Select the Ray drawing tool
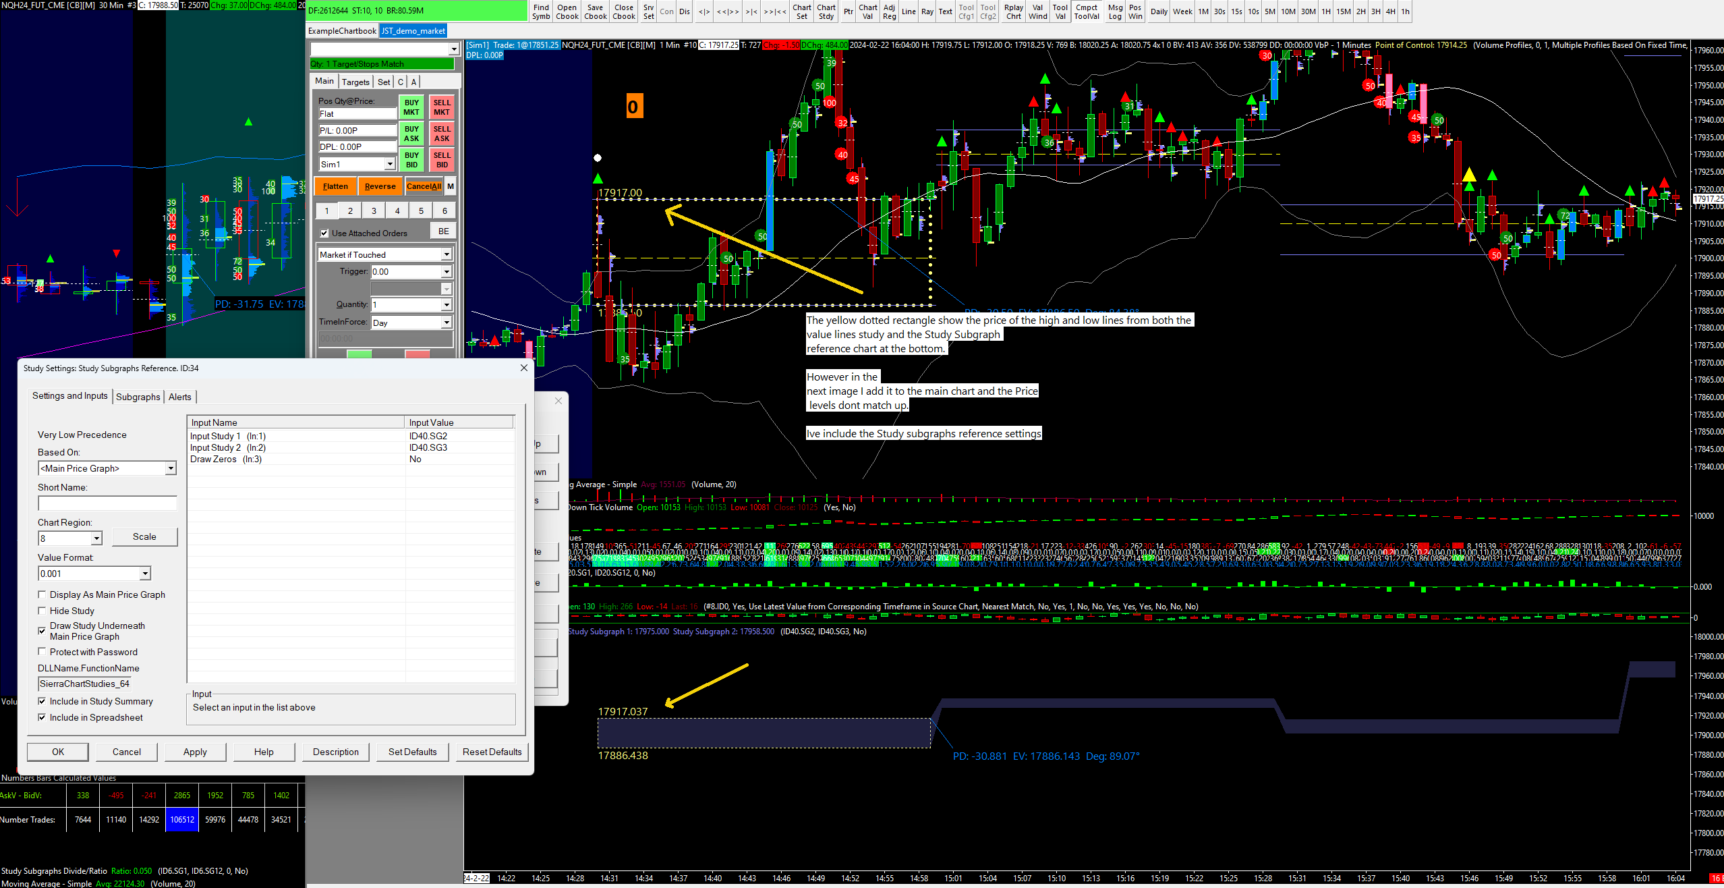 pos(927,11)
